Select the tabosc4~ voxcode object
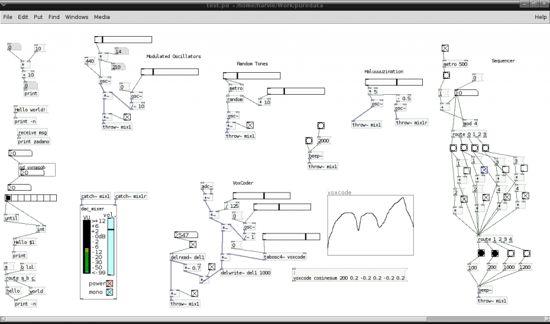The image size is (550, 324). (x=285, y=257)
